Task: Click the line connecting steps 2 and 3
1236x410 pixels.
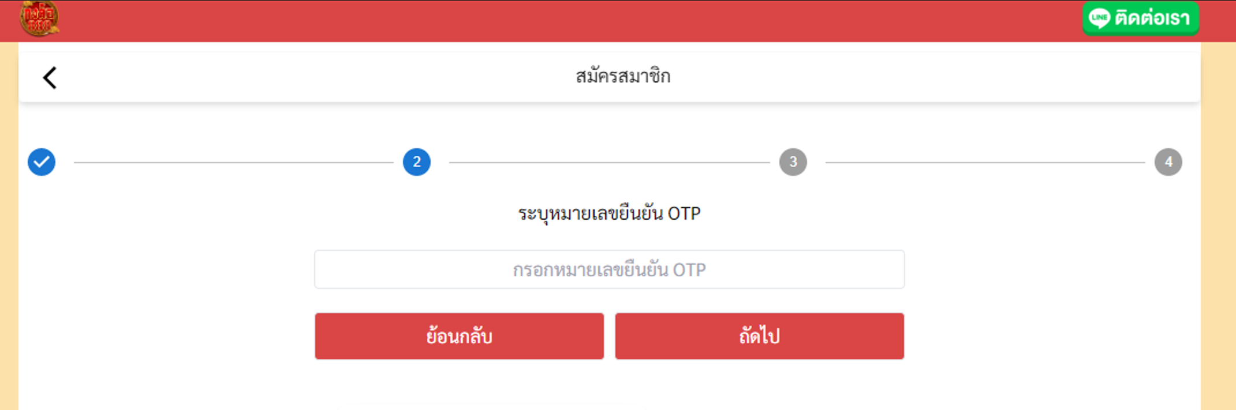Action: (609, 163)
